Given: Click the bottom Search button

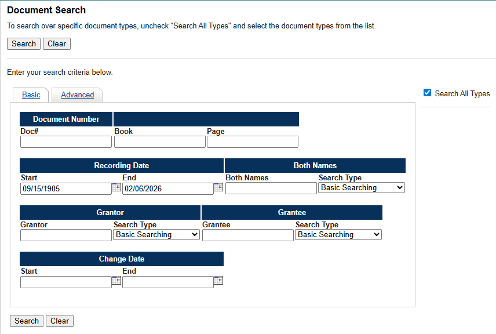Looking at the screenshot, I should pyautogui.click(x=27, y=321).
